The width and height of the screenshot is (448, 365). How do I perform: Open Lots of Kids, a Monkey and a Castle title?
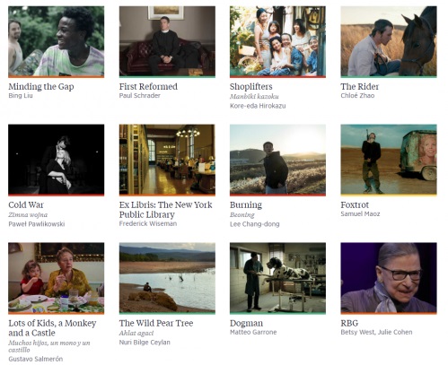(52, 328)
